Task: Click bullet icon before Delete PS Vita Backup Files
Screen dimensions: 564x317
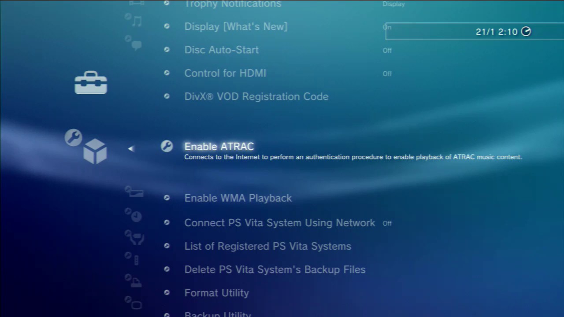Action: 167,269
